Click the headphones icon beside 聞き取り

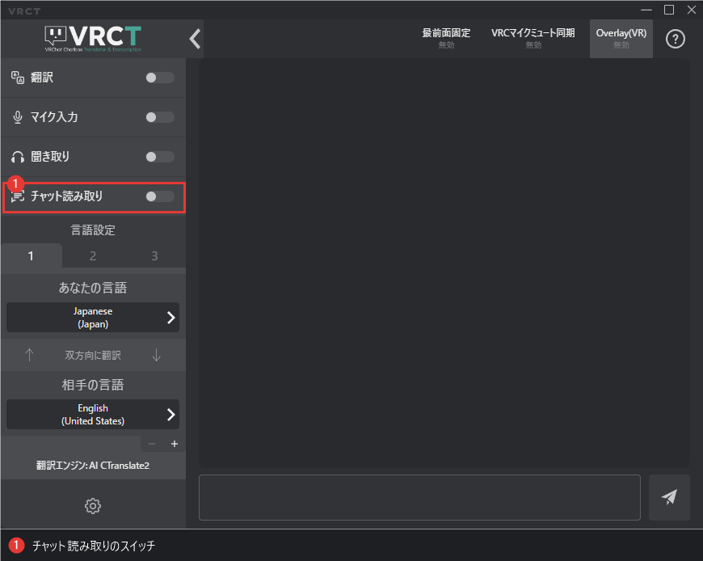18,157
